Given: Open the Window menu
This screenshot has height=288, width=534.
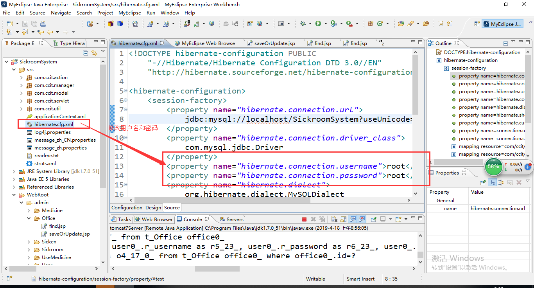Looking at the screenshot, I should click(170, 13).
